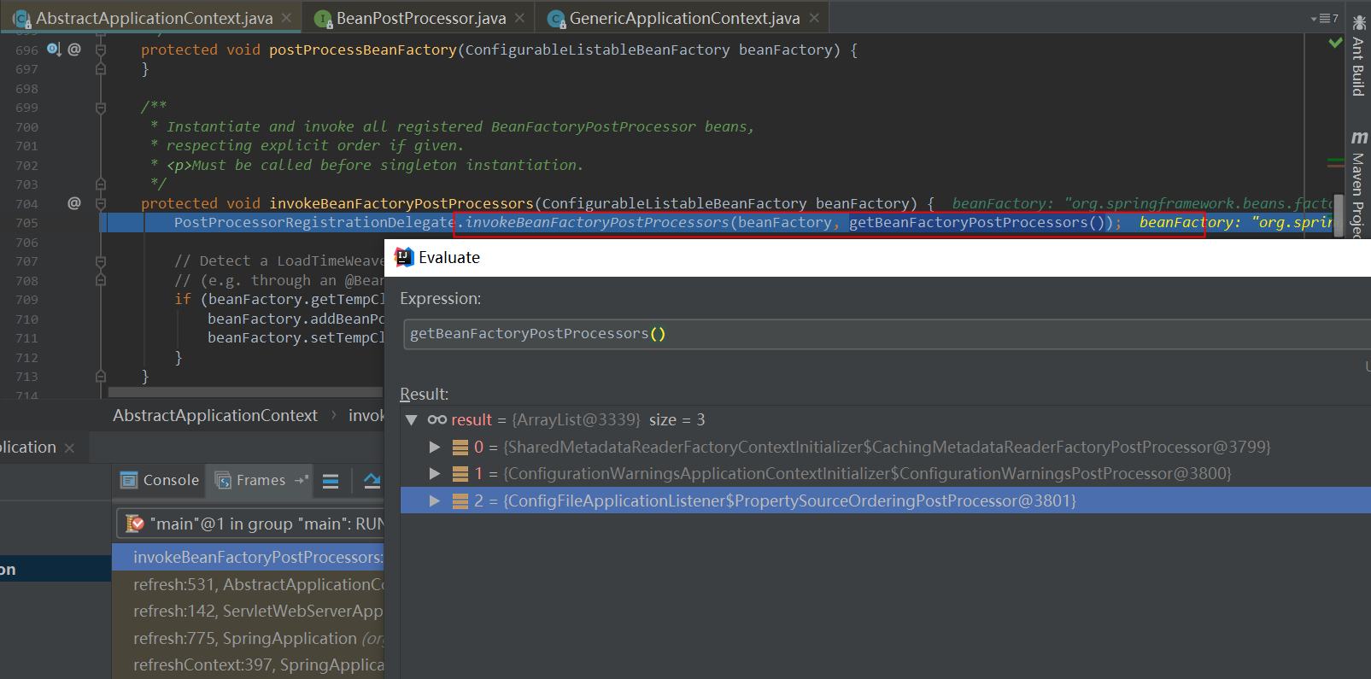The image size is (1371, 679).
Task: Click the GenericApplicationContext.java class icon
Action: click(x=556, y=18)
